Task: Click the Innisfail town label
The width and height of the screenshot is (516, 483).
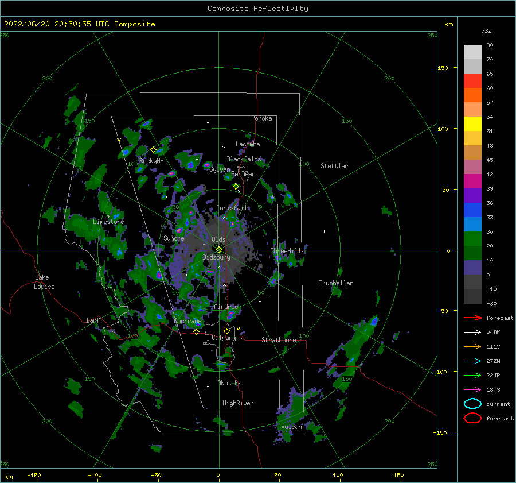Action: [x=232, y=208]
